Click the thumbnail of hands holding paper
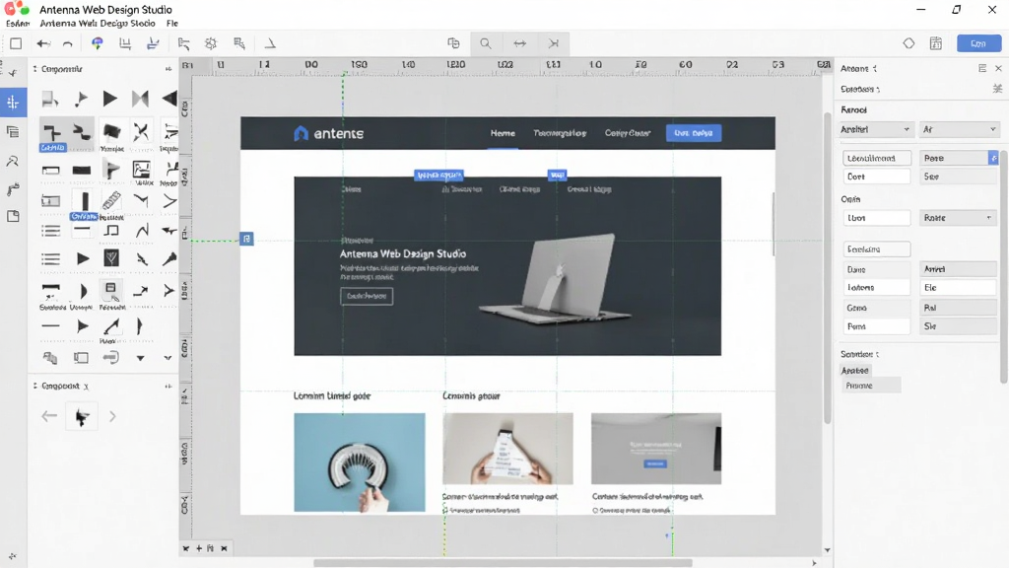The image size is (1009, 568). coord(507,449)
